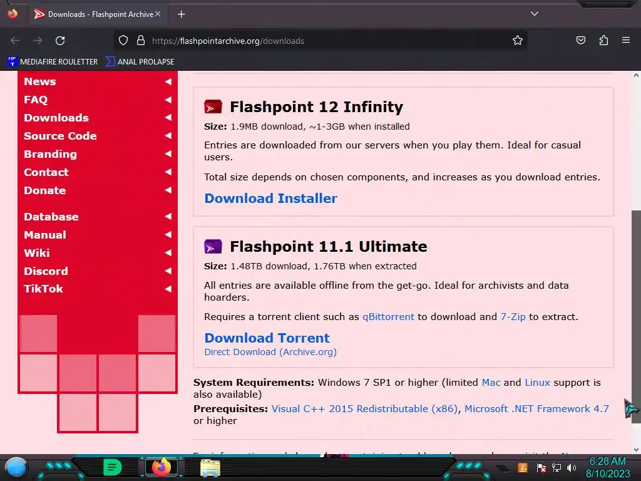Bookmark this page with the star icon
The width and height of the screenshot is (641, 481).
pyautogui.click(x=518, y=41)
